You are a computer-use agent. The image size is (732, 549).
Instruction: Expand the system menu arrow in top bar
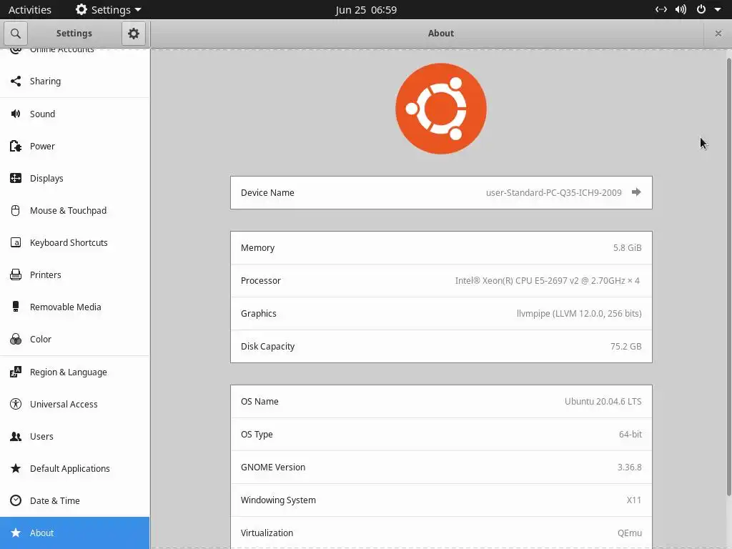tap(718, 9)
